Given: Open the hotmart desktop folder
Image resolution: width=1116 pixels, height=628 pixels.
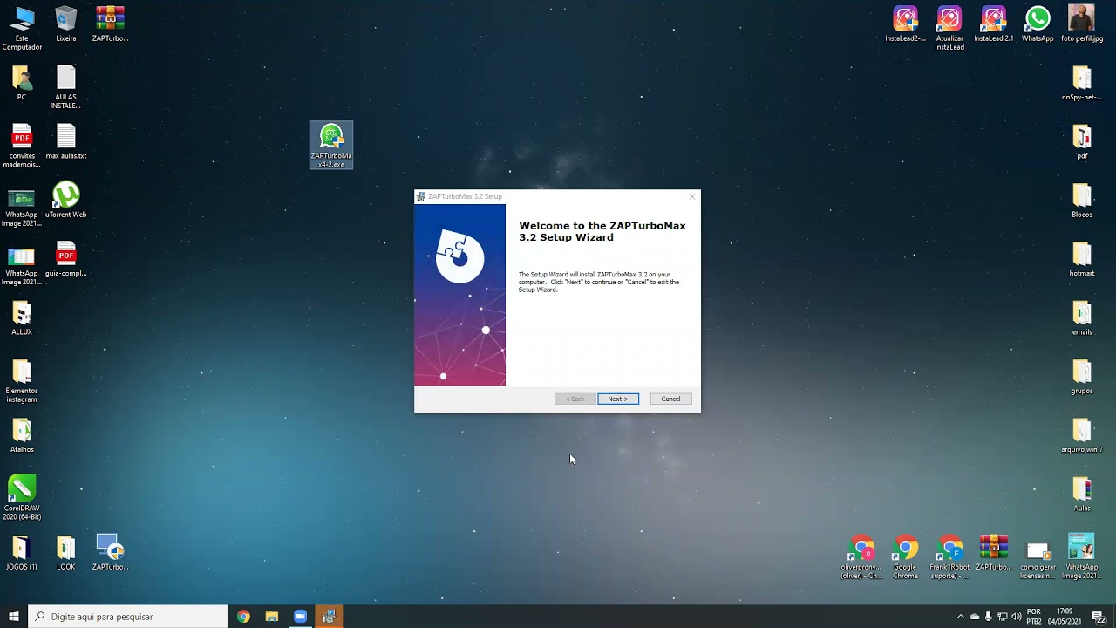Looking at the screenshot, I should coord(1082,259).
